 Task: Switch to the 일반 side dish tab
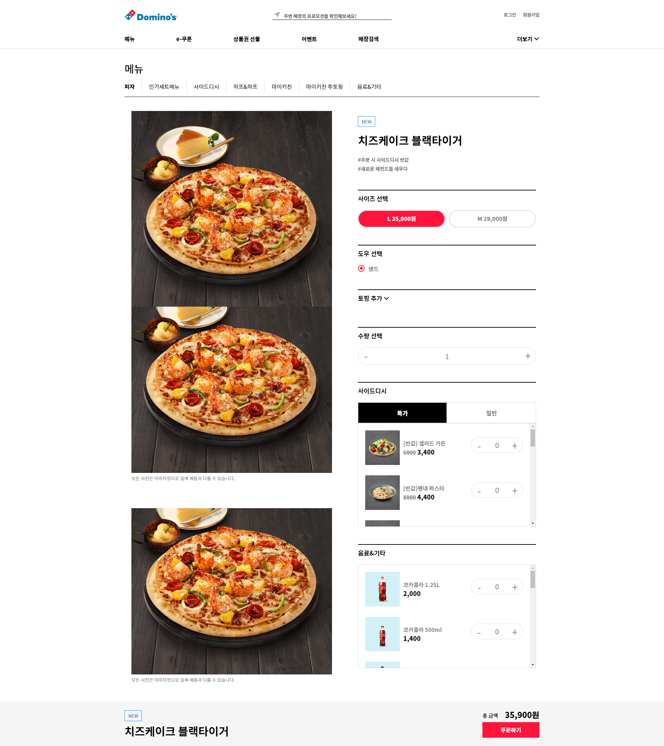click(x=491, y=413)
